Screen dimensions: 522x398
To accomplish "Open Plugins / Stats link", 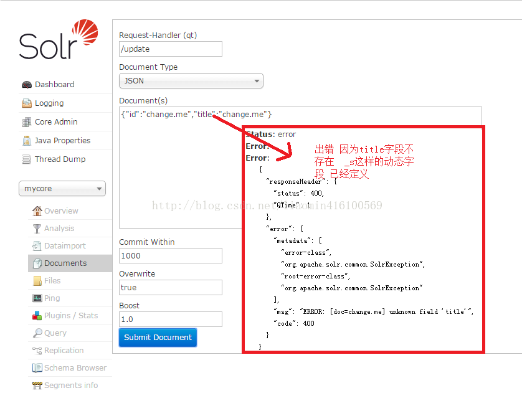I will click(x=71, y=315).
